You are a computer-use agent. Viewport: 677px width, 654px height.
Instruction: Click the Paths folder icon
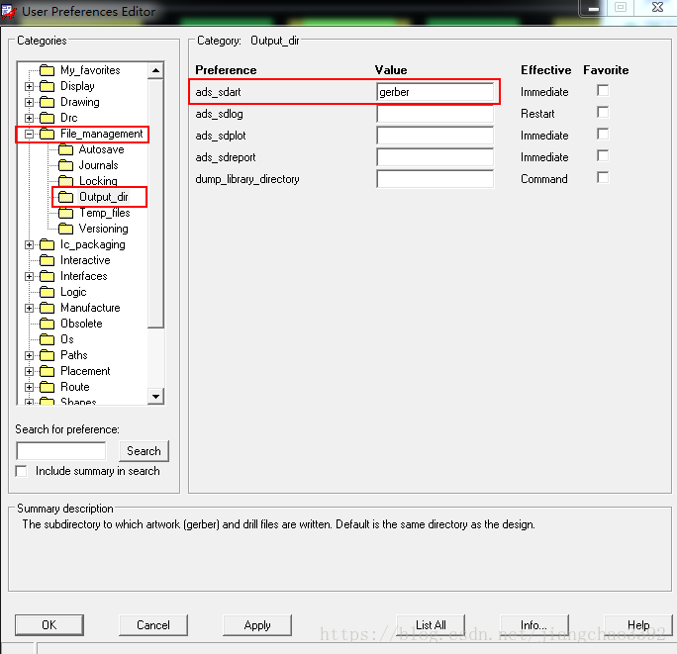[48, 355]
